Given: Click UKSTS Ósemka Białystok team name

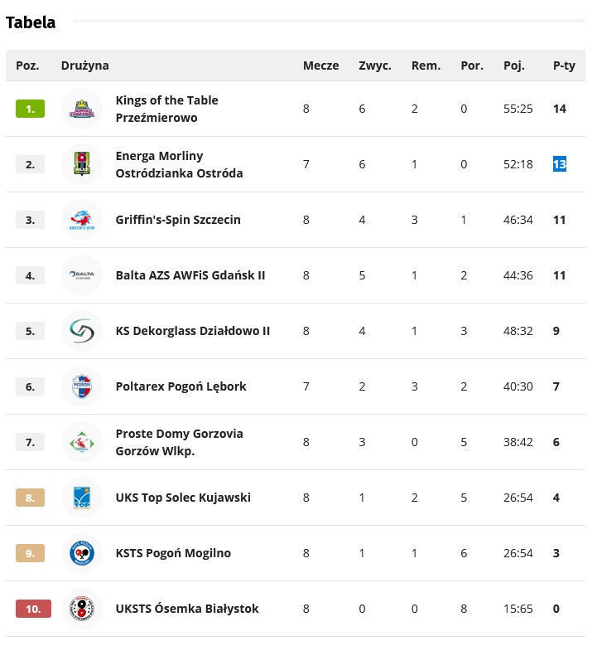Looking at the screenshot, I should (187, 609).
